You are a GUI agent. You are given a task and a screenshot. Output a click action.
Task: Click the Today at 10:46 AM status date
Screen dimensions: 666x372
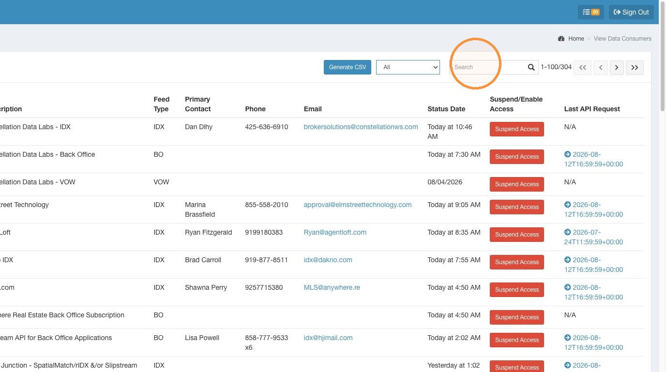(450, 132)
